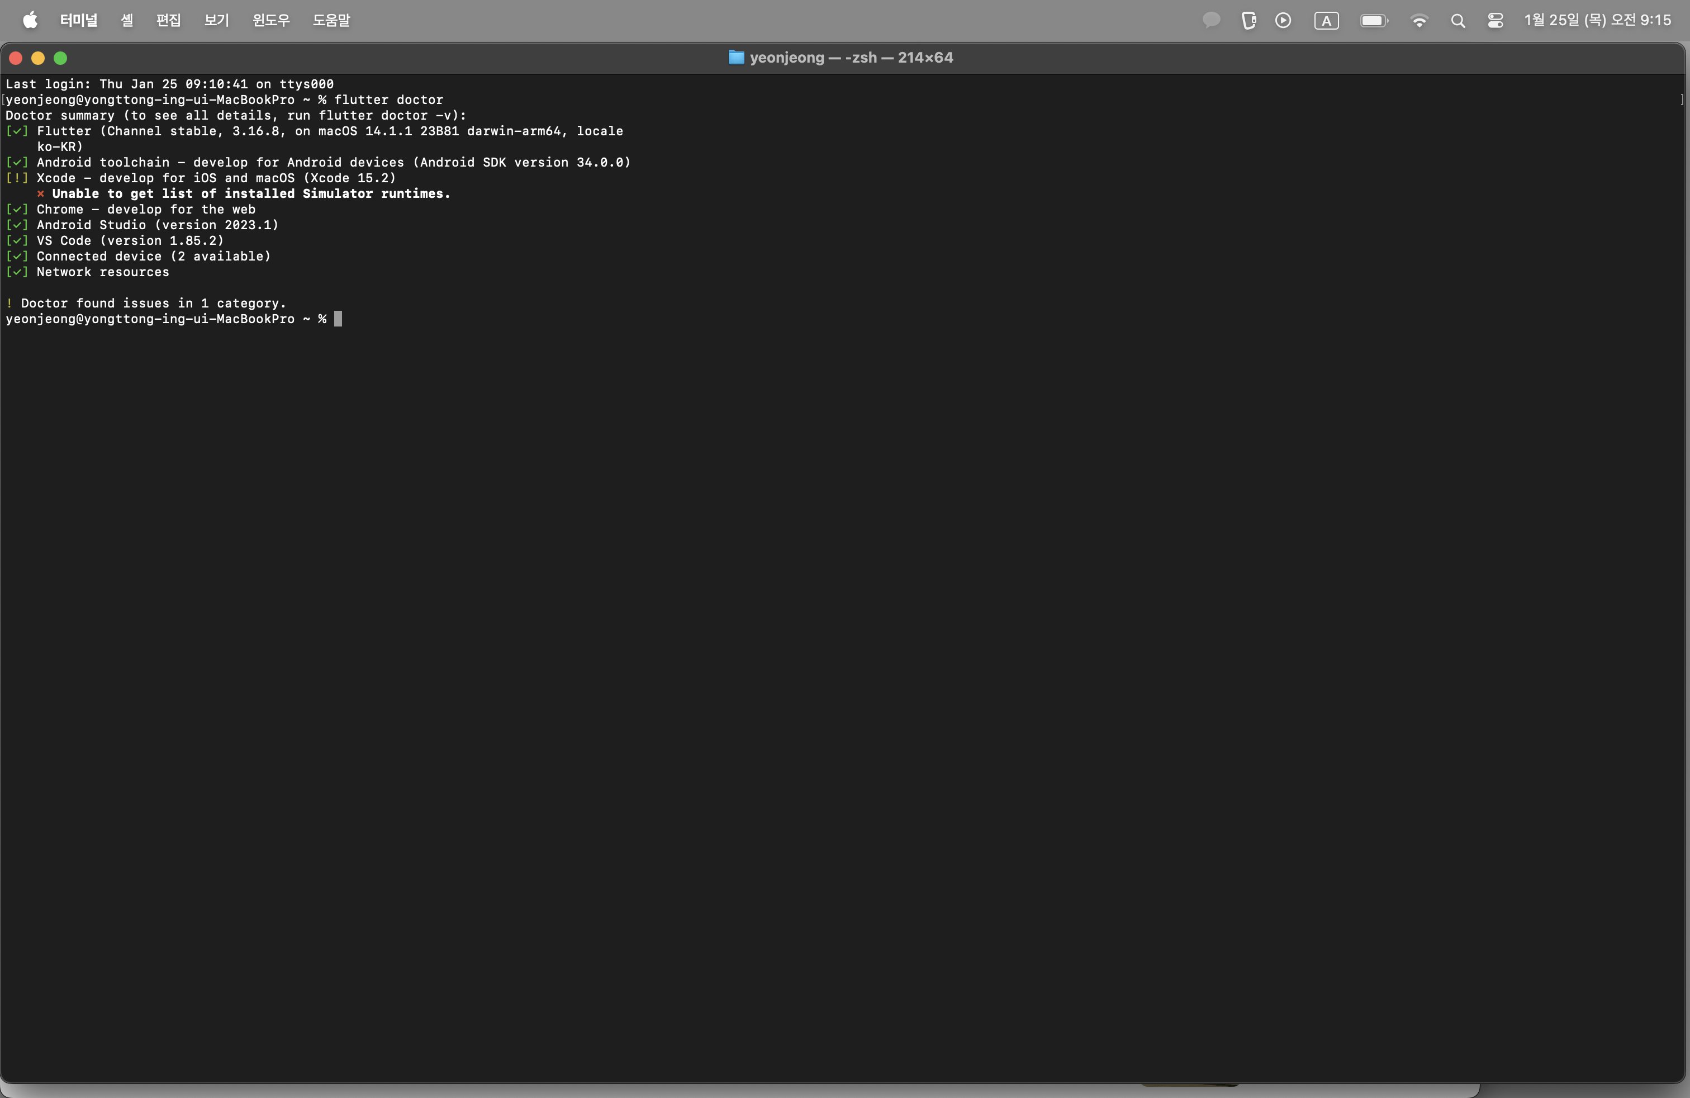This screenshot has height=1098, width=1690.
Task: Open the 터미널 menu
Action: [x=79, y=20]
